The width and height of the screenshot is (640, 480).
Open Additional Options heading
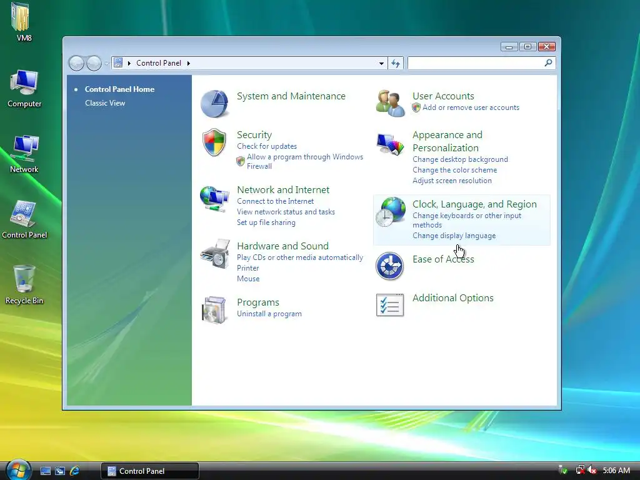[x=452, y=298]
